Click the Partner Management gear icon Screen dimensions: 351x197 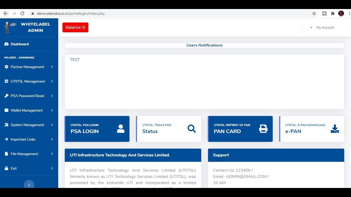tap(7, 67)
